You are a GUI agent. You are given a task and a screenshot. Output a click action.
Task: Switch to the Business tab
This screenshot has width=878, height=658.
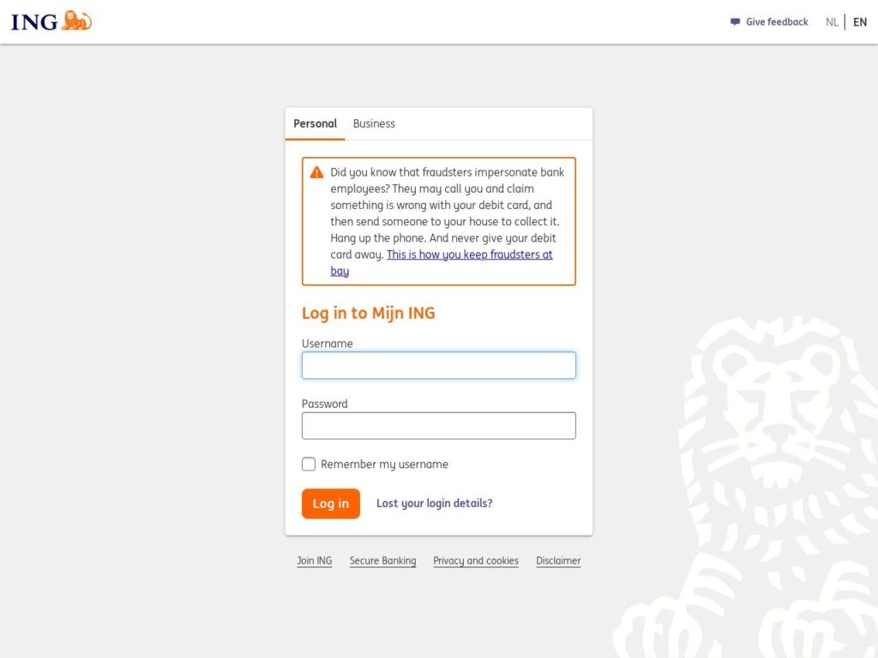[374, 123]
